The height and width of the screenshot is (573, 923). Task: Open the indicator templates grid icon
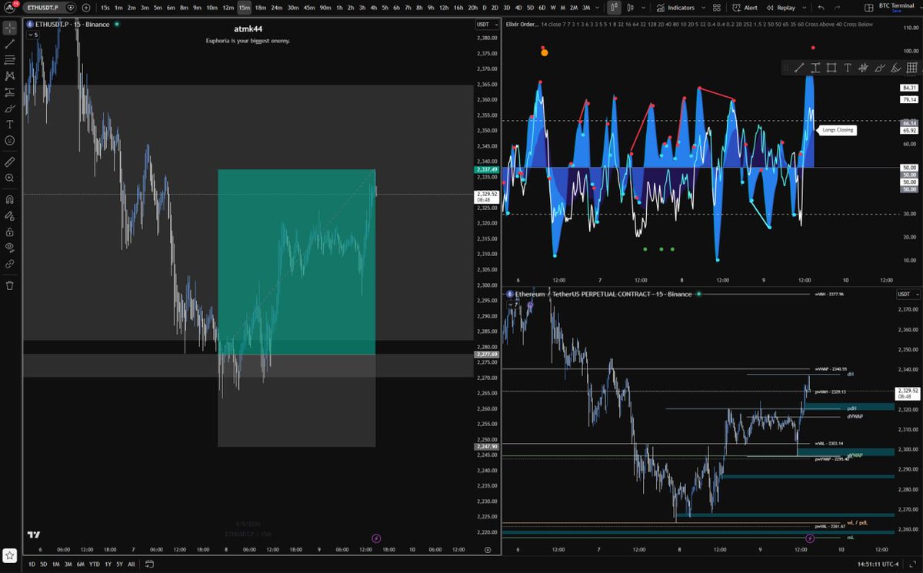tap(717, 8)
